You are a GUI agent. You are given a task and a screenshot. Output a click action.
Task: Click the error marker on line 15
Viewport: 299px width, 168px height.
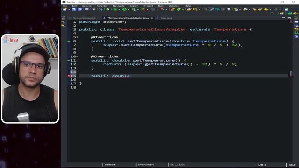[x=69, y=76]
